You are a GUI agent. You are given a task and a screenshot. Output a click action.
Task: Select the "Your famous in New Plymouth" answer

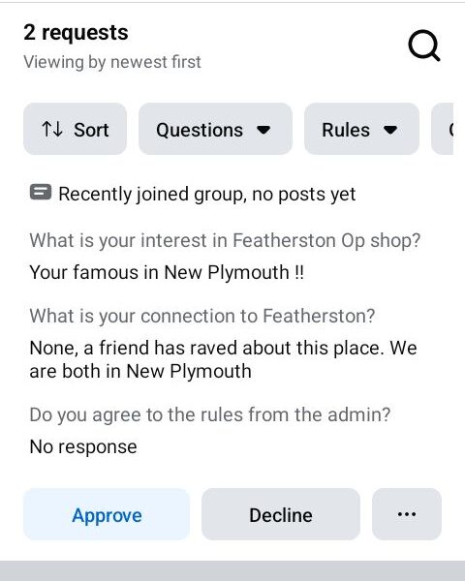[167, 273]
